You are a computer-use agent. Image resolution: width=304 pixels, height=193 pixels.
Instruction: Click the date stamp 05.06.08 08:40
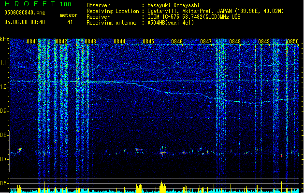click(25, 22)
